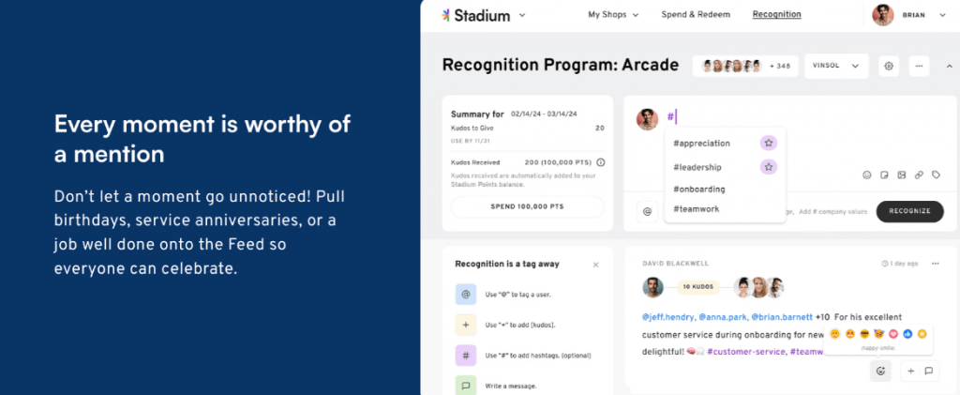Open program more options ellipsis button
Image resolution: width=960 pixels, height=395 pixels.
[919, 66]
